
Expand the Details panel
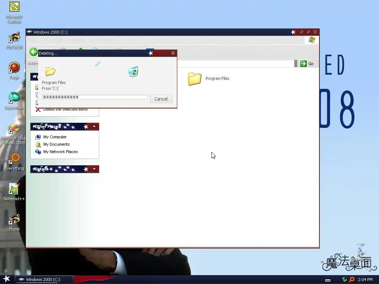point(94,169)
